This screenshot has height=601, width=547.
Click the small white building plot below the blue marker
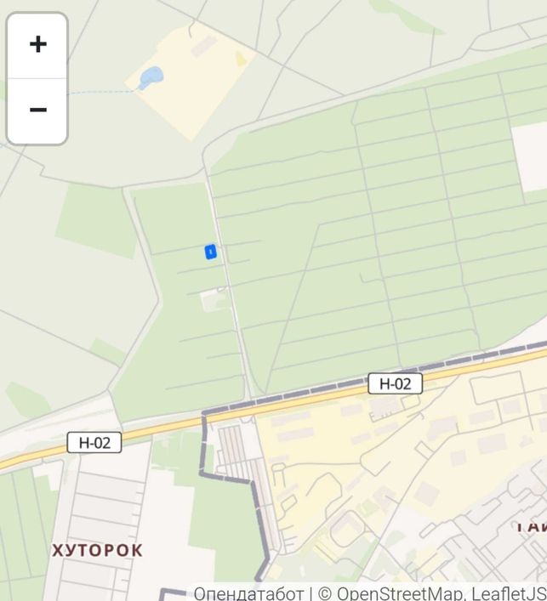click(x=212, y=300)
